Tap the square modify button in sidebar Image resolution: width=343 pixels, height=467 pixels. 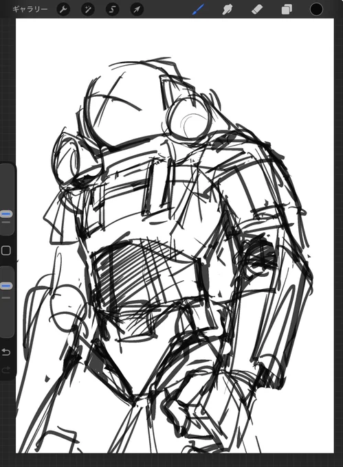pos(6,251)
